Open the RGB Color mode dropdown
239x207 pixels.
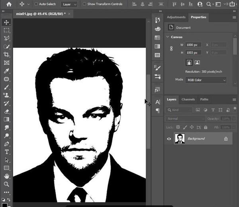tap(206, 80)
